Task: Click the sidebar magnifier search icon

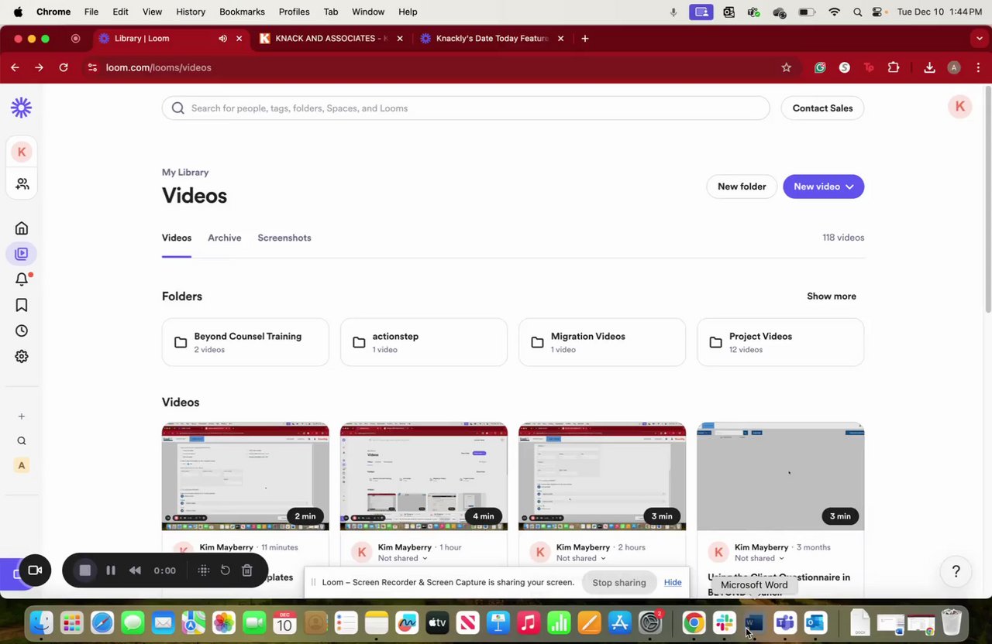Action: [22, 441]
